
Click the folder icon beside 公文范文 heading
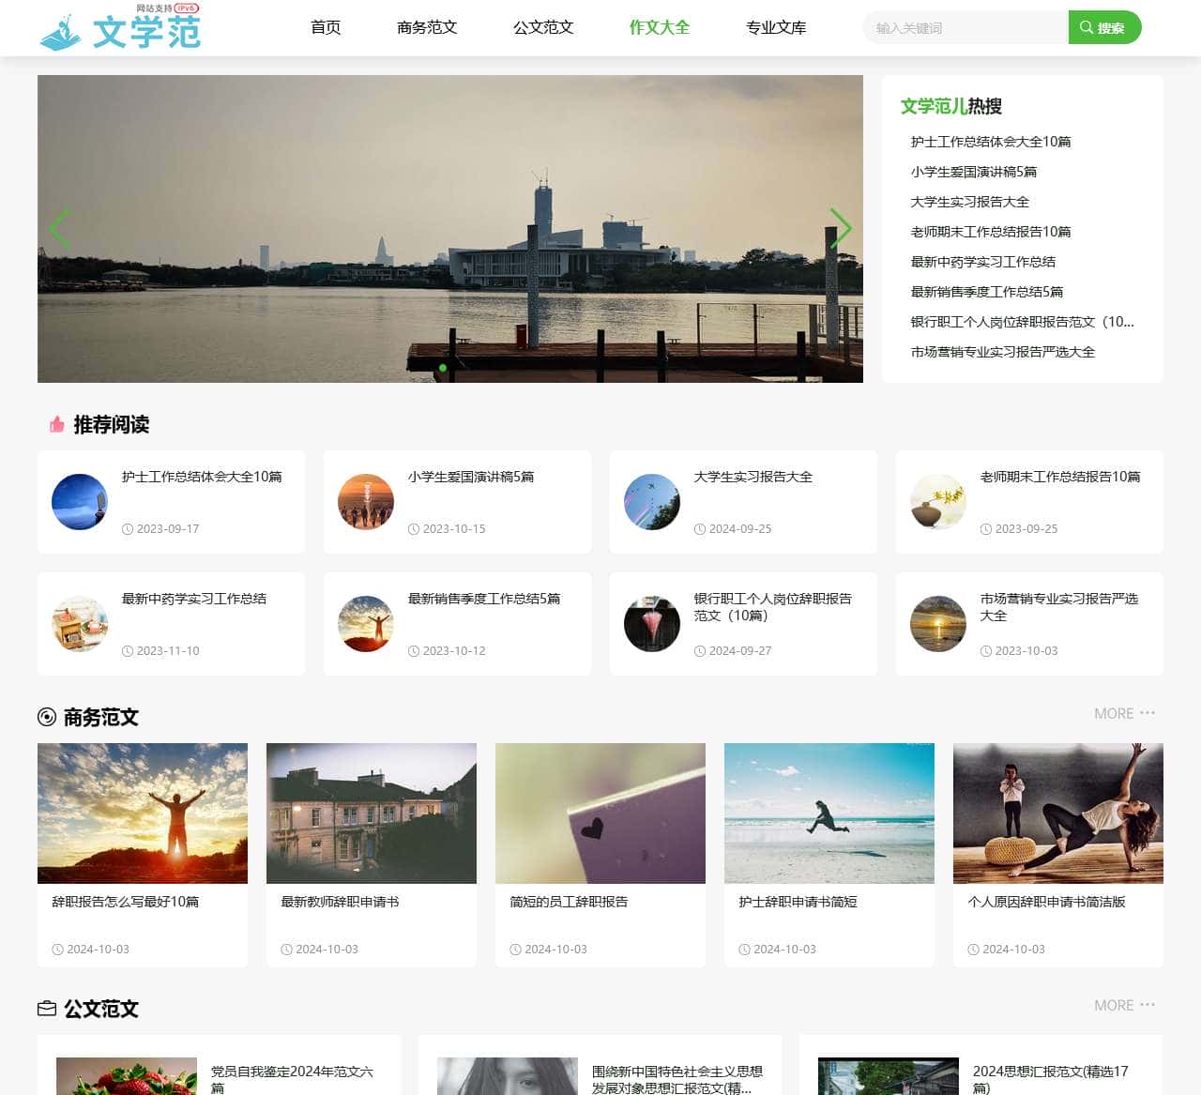point(46,1009)
